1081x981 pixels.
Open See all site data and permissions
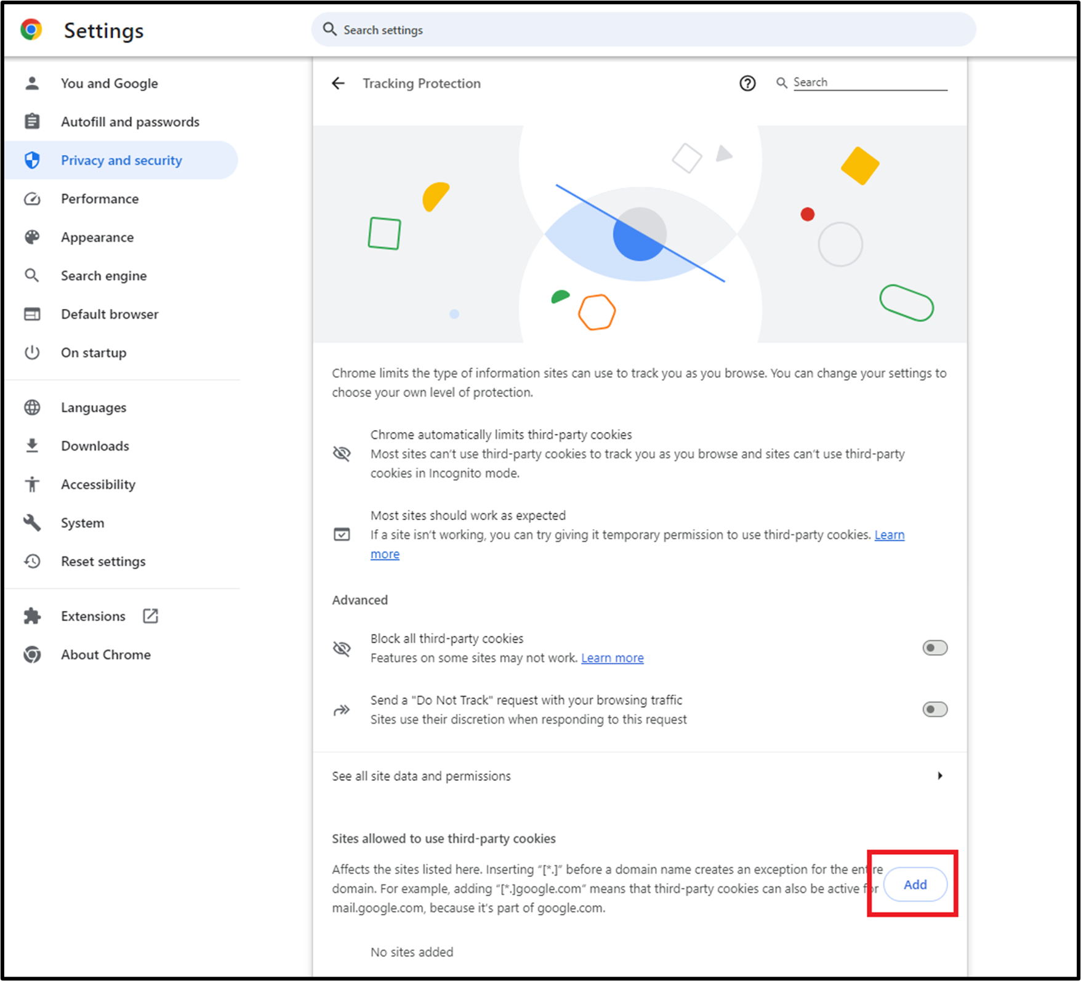640,776
